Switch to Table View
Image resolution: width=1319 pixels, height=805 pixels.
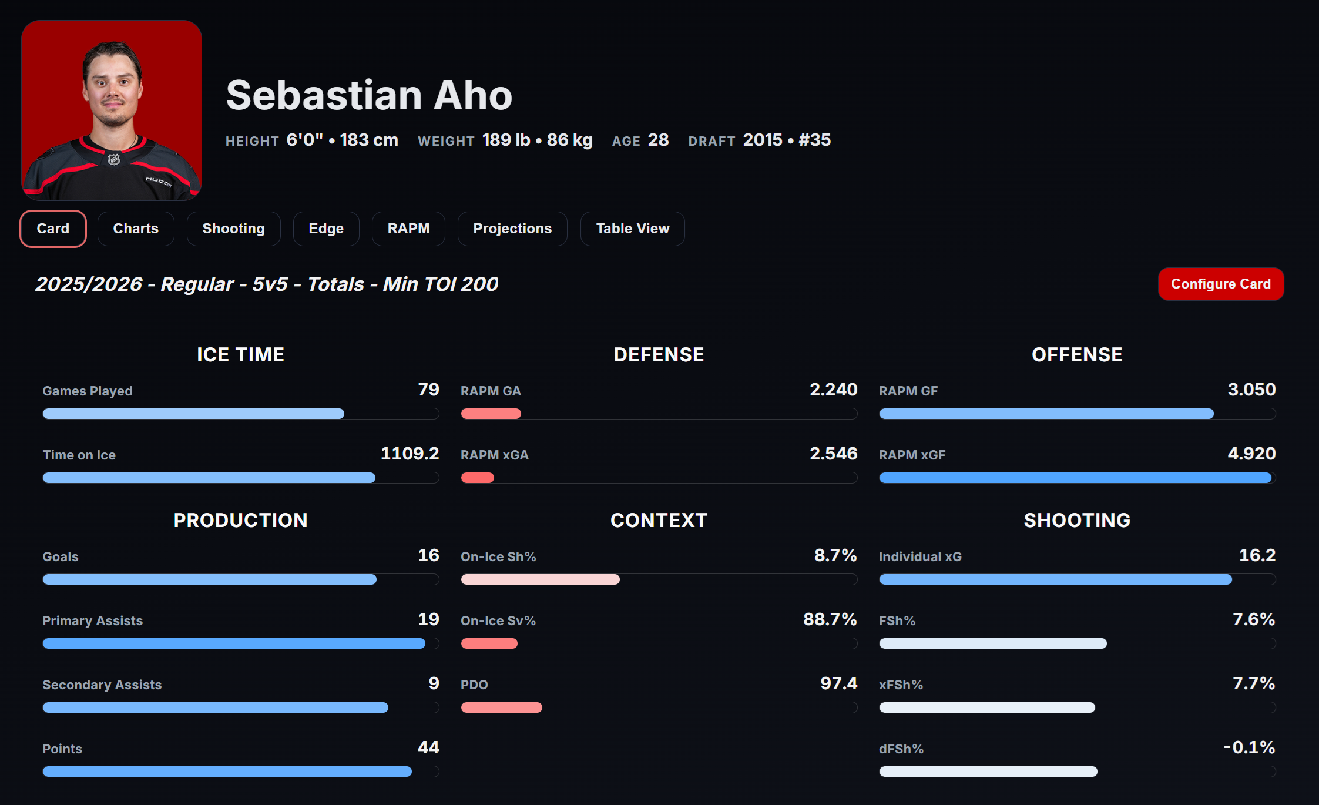point(632,229)
